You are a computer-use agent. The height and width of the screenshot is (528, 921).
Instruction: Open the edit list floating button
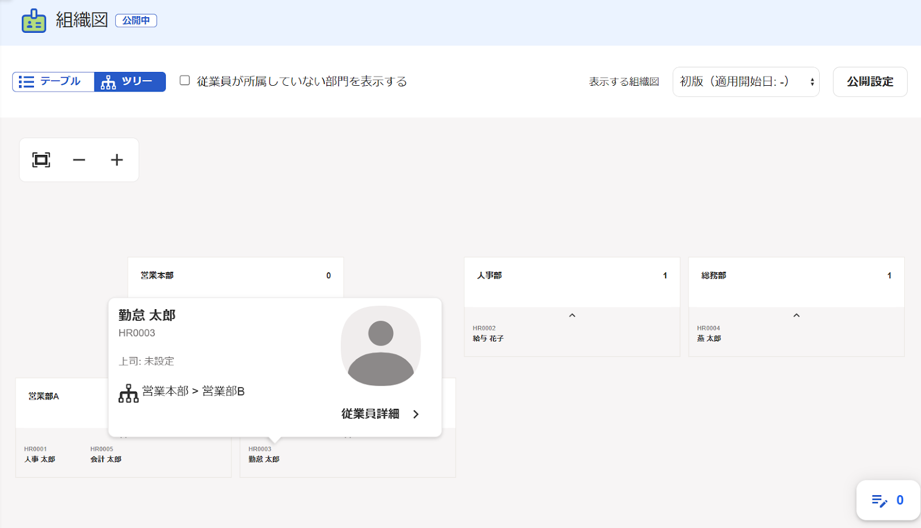(888, 500)
